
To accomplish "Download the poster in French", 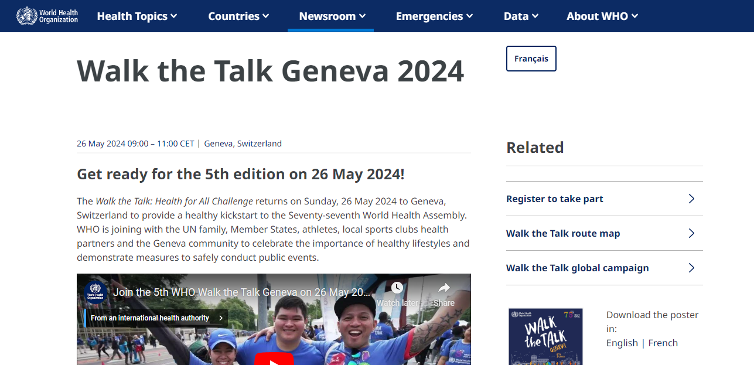I will click(663, 343).
